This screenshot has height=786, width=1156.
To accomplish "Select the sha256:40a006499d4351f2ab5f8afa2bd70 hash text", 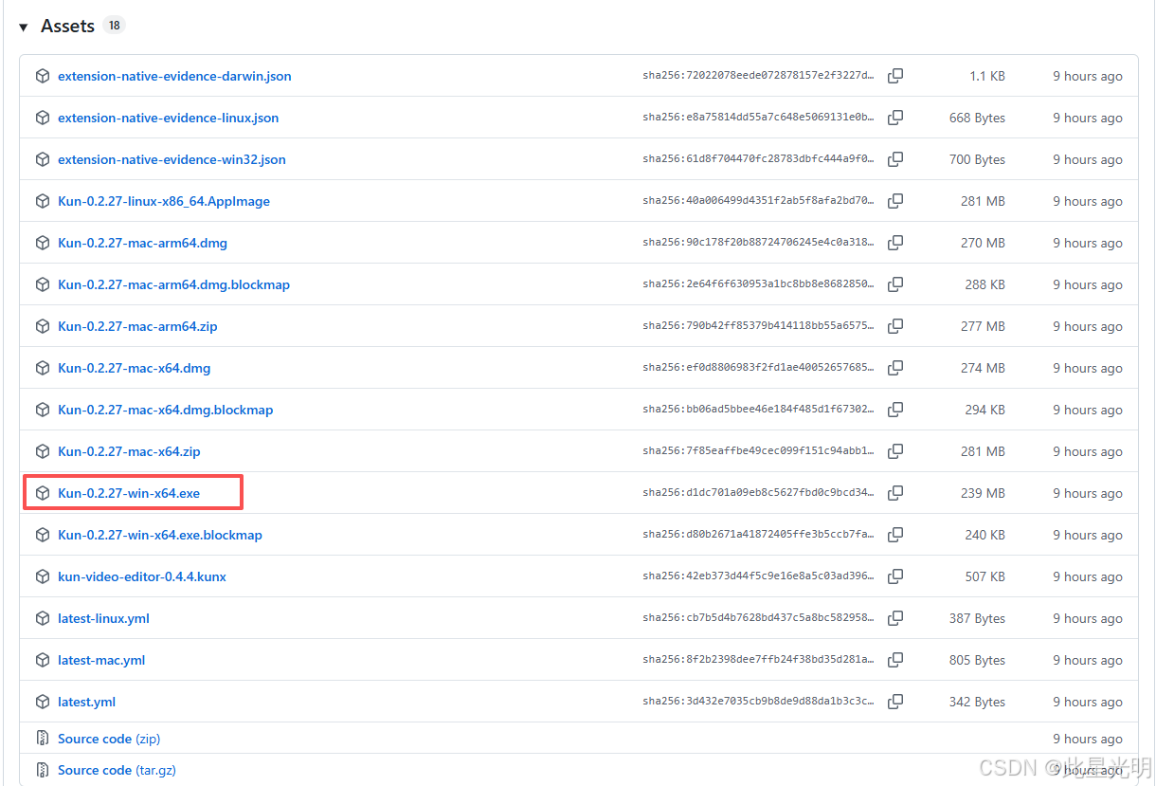I will [x=759, y=201].
